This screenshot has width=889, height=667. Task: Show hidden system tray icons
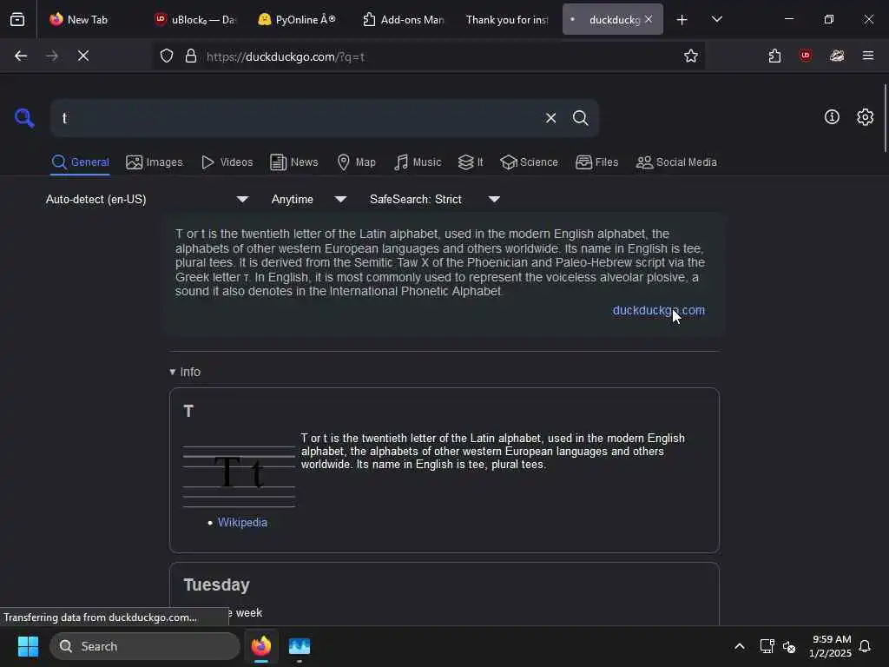click(x=740, y=646)
